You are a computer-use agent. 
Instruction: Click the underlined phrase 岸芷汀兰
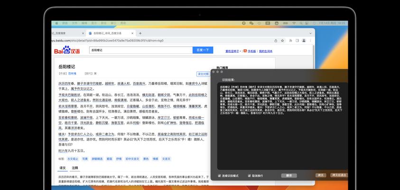[x=164, y=118]
